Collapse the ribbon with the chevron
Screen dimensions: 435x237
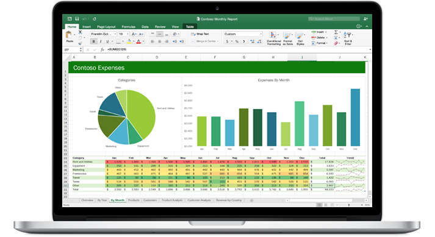coord(367,26)
